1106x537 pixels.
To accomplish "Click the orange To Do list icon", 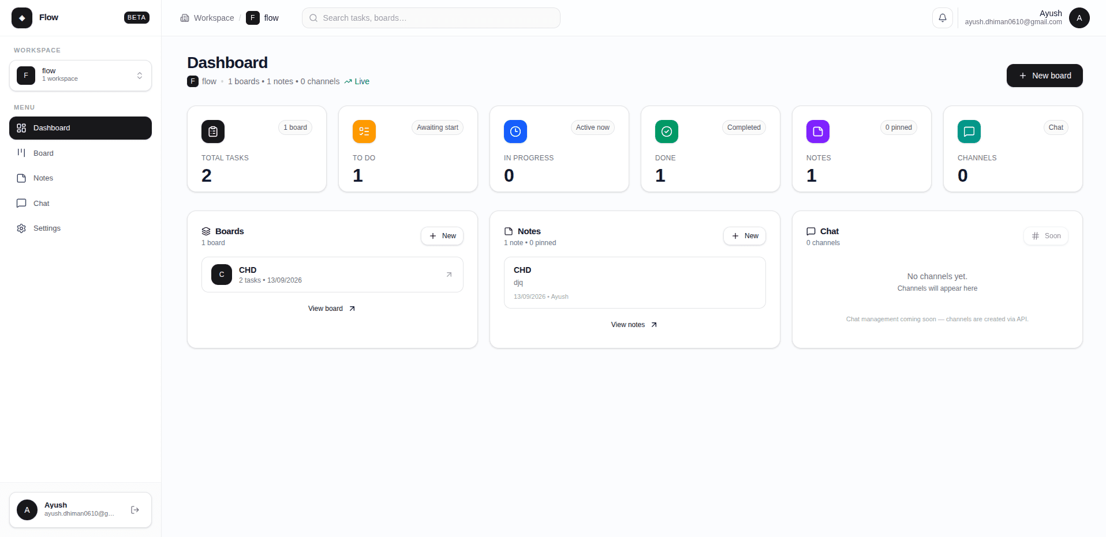I will click(x=364, y=132).
